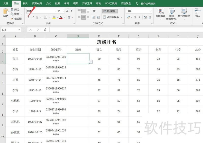This screenshot has height=143, width=203.
Task: Set top vertical alignment
Action: tap(79, 11)
